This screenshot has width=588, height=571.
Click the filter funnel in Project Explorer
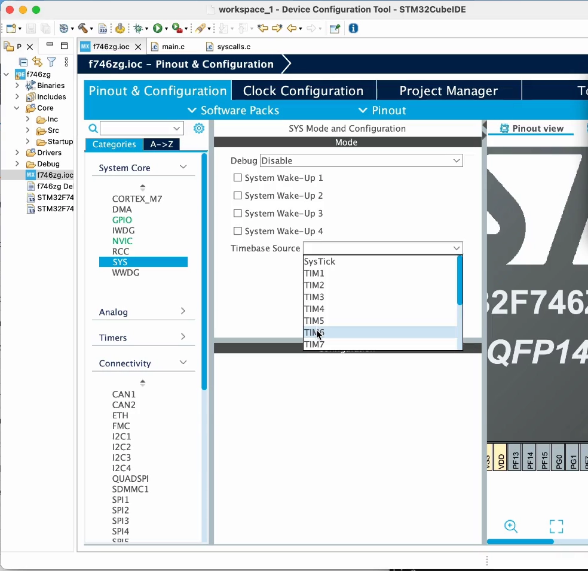coord(51,62)
